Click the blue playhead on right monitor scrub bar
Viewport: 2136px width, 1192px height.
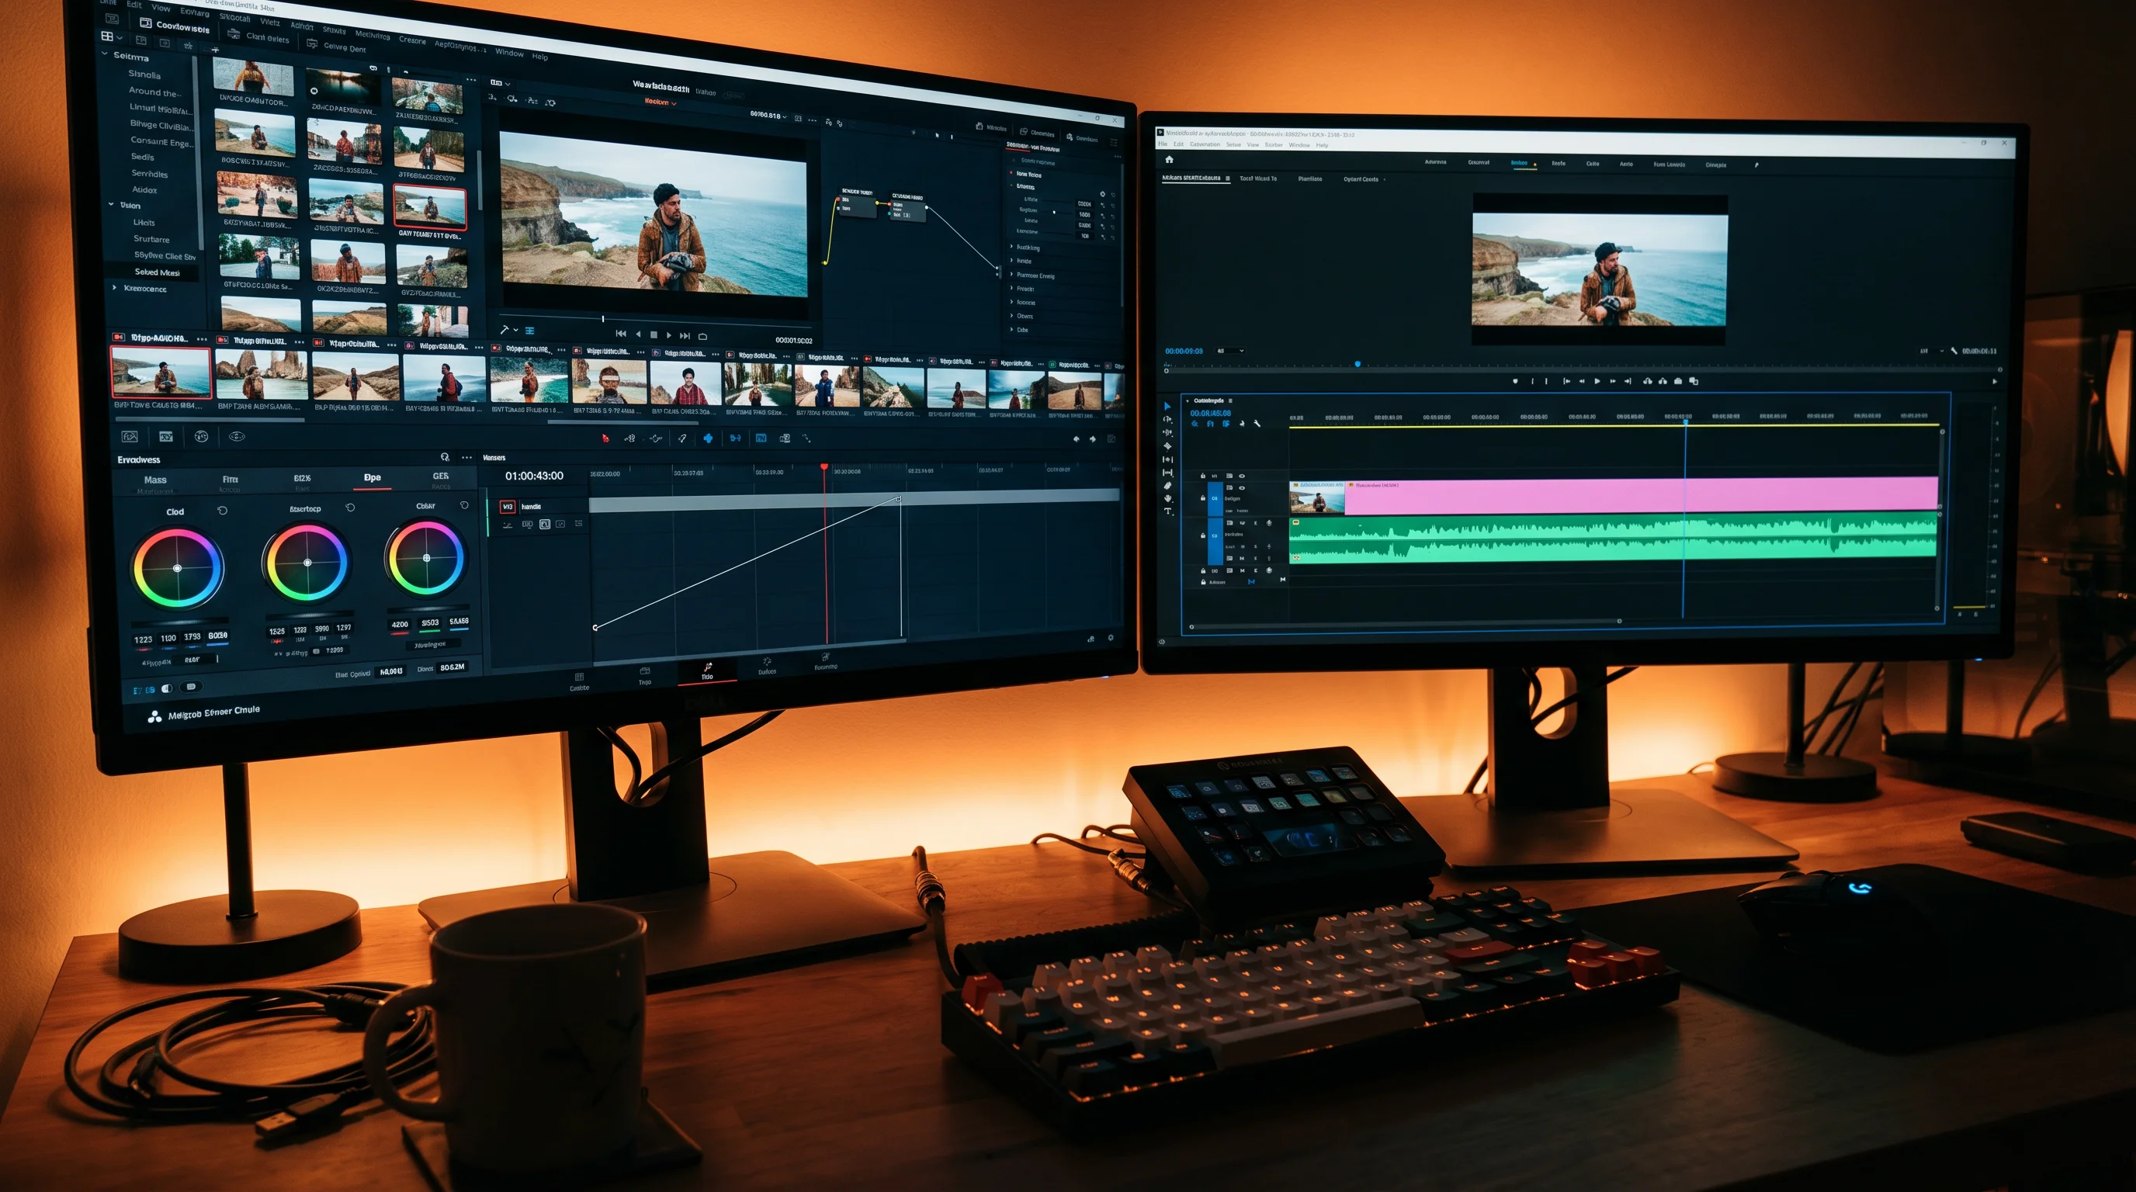click(x=1358, y=364)
